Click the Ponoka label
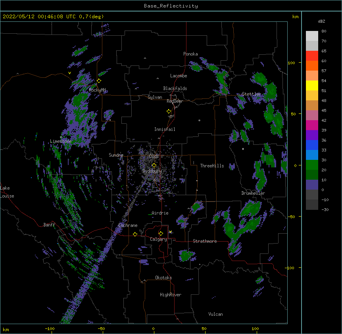The width and height of the screenshot is (342, 334). click(x=190, y=54)
